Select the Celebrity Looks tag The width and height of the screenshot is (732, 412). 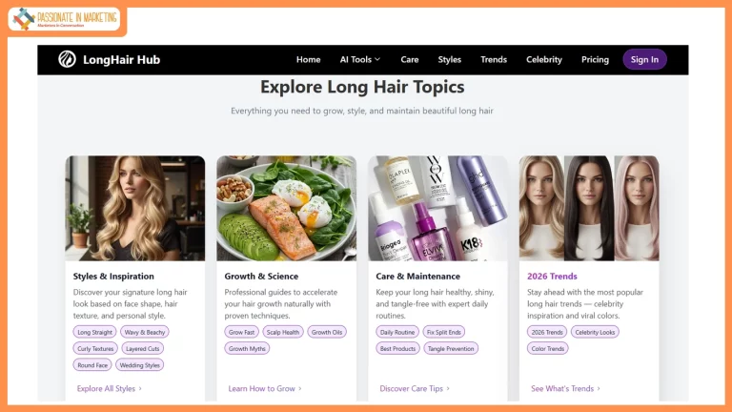pyautogui.click(x=595, y=332)
